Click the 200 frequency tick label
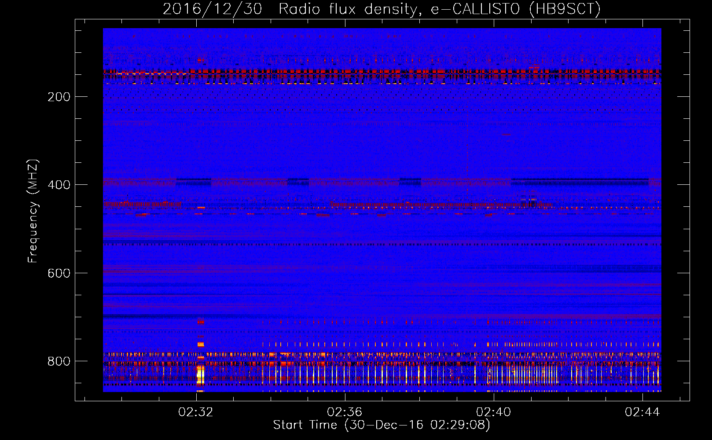The width and height of the screenshot is (712, 440). click(x=59, y=97)
